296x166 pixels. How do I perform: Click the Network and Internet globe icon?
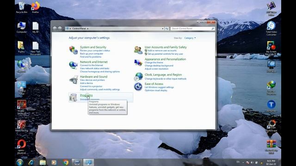(x=74, y=65)
